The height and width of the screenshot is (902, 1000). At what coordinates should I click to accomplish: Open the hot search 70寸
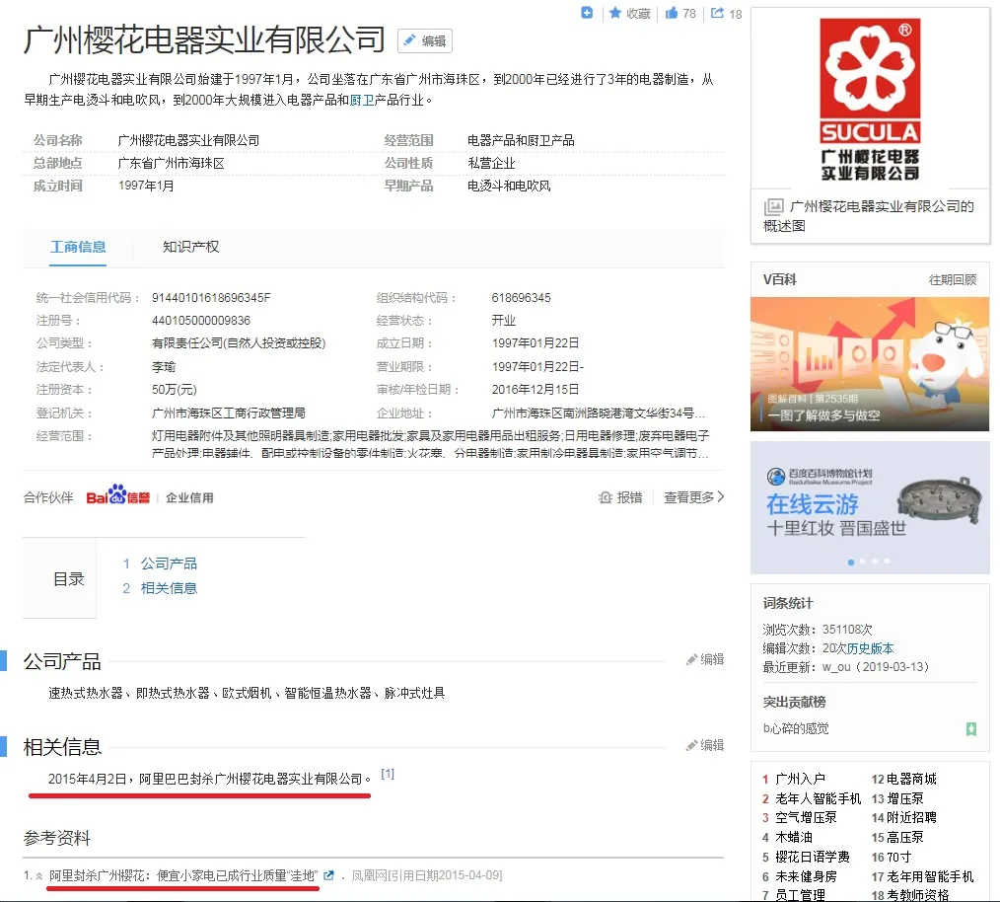point(899,857)
